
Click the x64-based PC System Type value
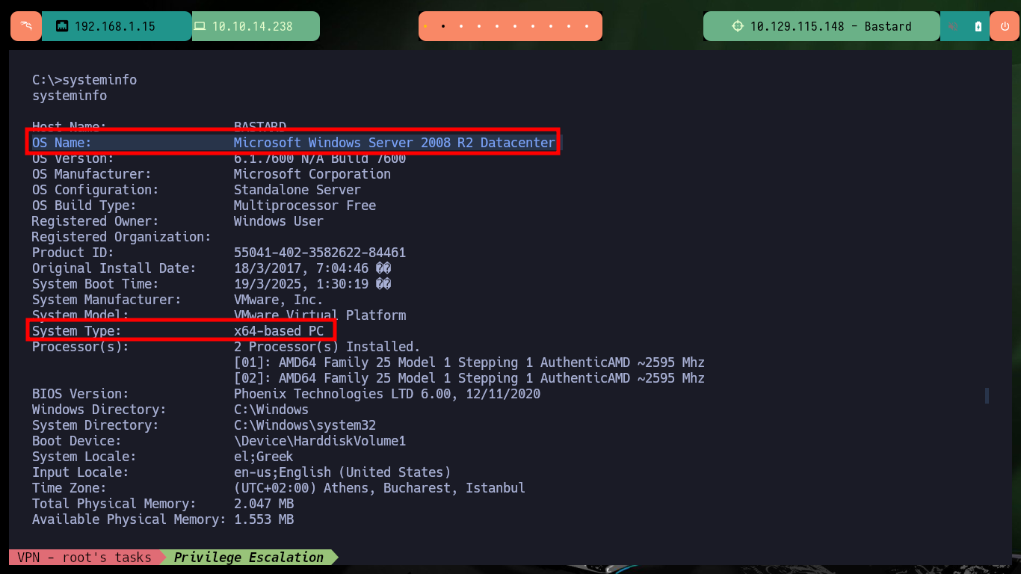click(278, 331)
